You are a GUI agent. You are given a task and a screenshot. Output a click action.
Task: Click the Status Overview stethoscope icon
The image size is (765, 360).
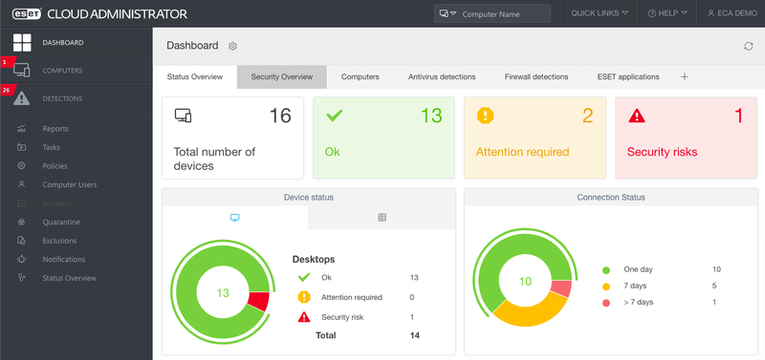pyautogui.click(x=21, y=278)
